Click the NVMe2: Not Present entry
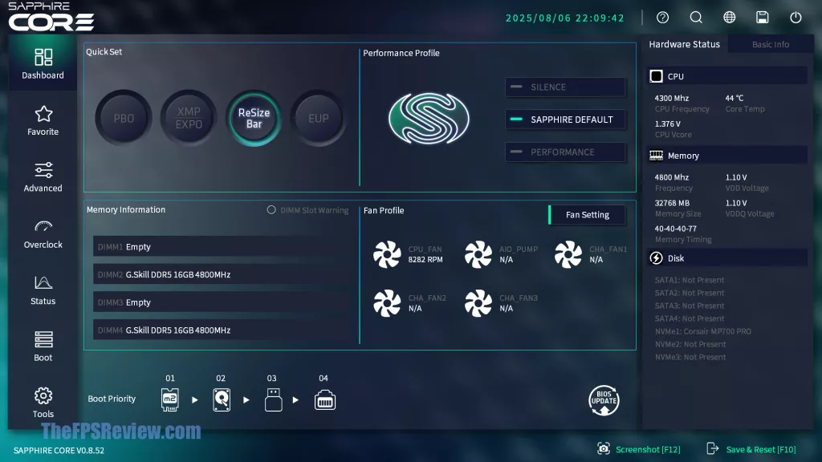Screen dimensions: 822x462 (690, 344)
